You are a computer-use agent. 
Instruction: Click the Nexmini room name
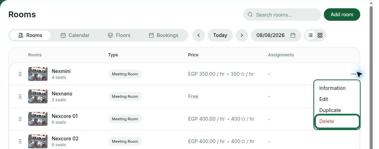point(61,71)
